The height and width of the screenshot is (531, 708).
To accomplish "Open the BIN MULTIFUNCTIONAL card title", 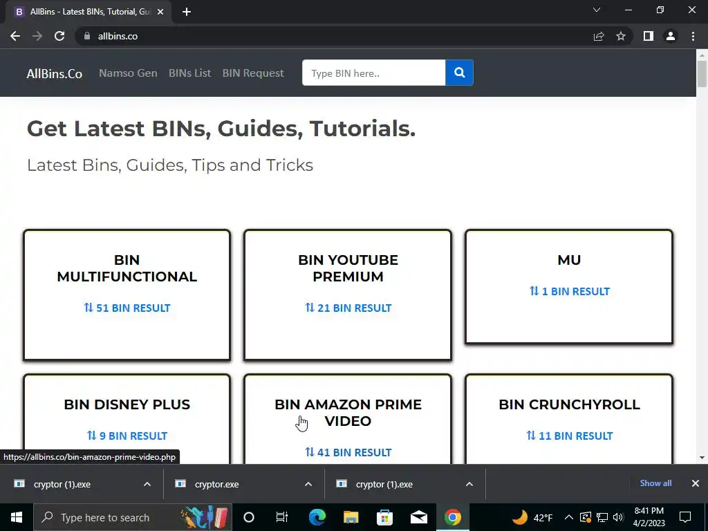I will [127, 268].
